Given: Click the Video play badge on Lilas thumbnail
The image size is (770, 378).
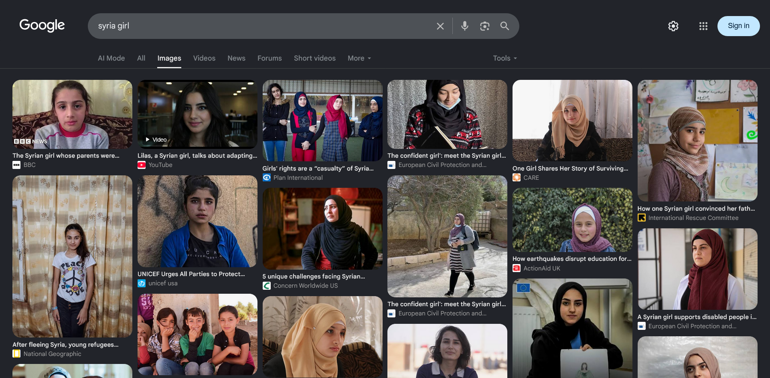Looking at the screenshot, I should click(x=156, y=140).
